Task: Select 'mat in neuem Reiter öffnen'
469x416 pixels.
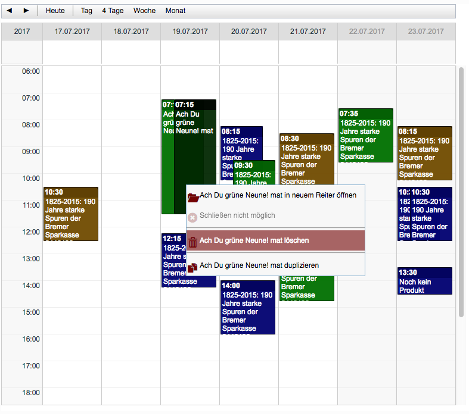Action: click(x=278, y=195)
